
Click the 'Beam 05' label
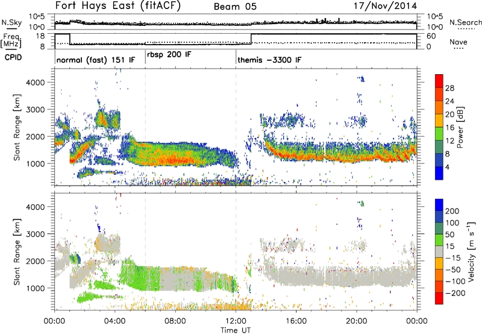tap(235, 7)
